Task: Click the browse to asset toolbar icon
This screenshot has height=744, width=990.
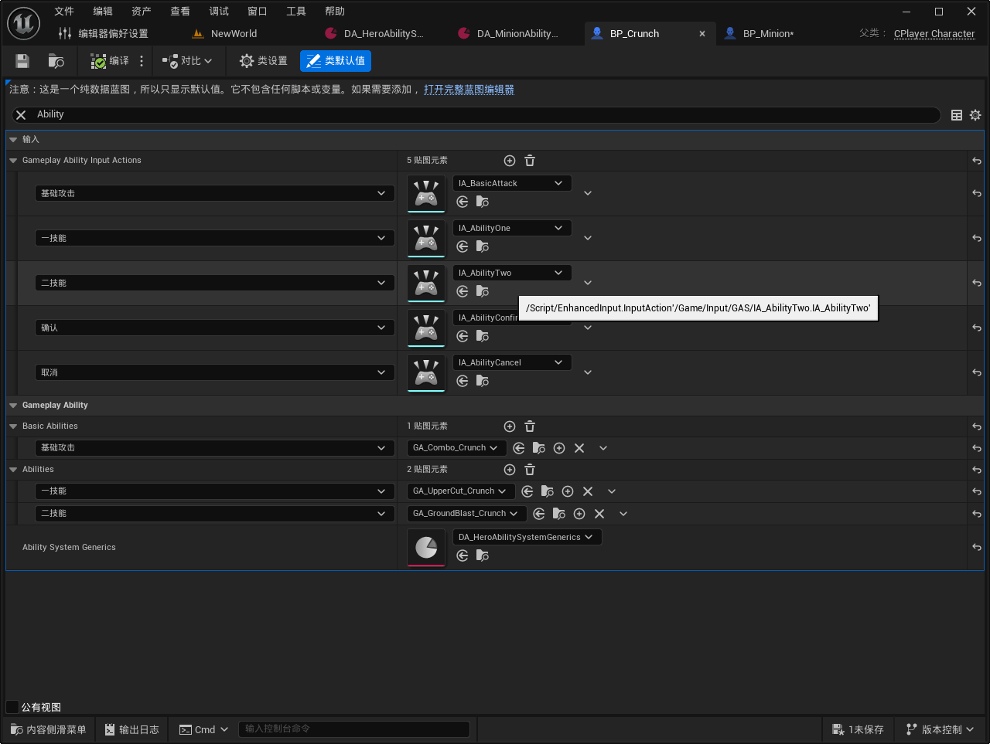Action: click(56, 61)
